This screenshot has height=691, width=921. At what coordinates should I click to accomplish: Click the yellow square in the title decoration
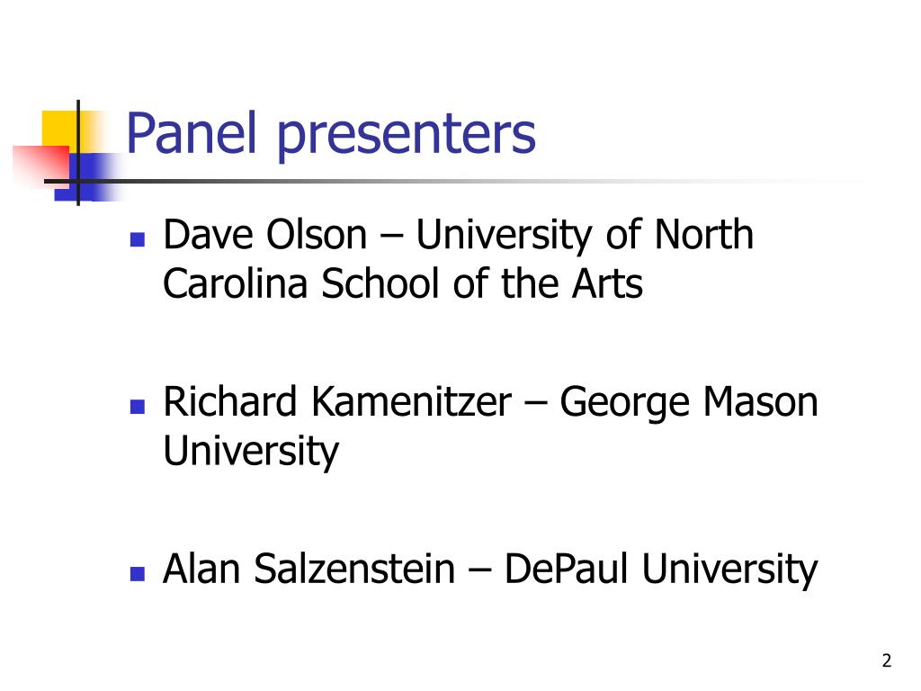[x=60, y=130]
